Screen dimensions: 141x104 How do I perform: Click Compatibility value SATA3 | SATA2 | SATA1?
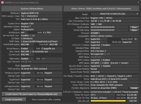tap(101, 36)
